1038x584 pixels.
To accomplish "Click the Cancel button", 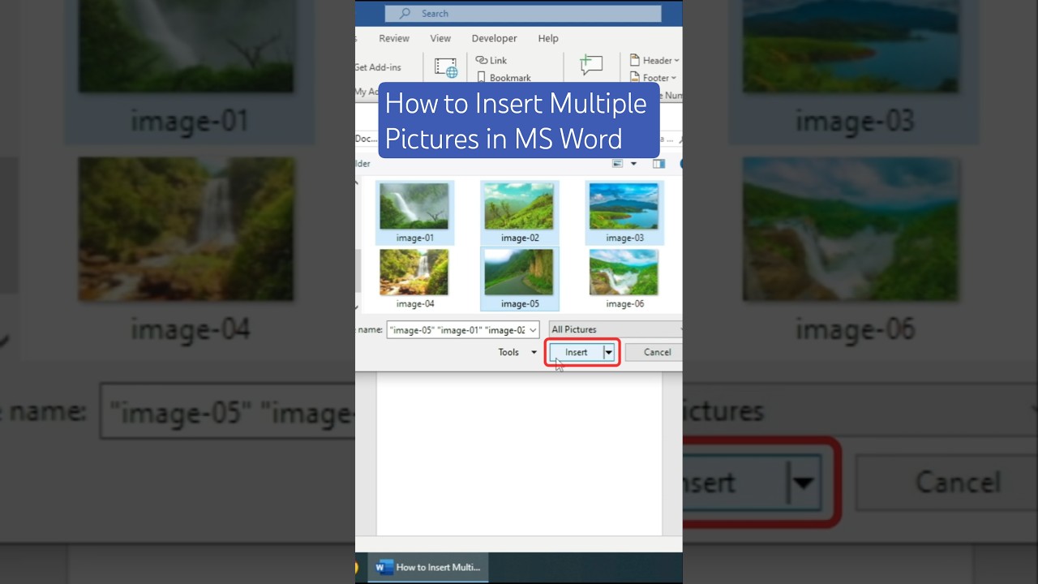I will (x=654, y=352).
